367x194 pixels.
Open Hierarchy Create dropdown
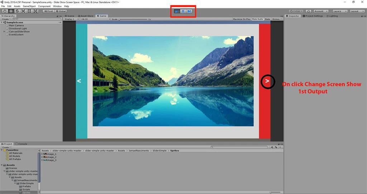coord(6,19)
